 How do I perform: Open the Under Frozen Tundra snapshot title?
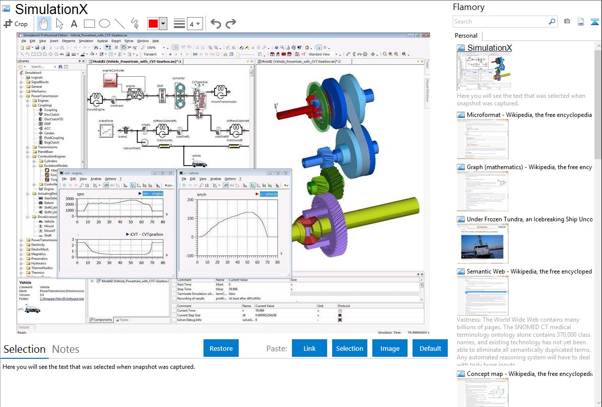tap(530, 219)
